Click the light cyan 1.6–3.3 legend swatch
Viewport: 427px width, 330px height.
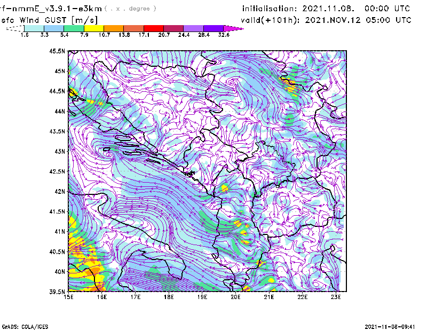coord(34,28)
